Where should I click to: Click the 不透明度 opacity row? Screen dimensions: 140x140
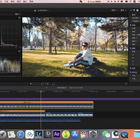tap(135, 21)
